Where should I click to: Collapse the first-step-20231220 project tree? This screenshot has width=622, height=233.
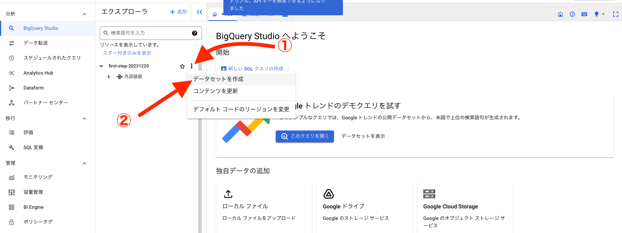tap(101, 66)
